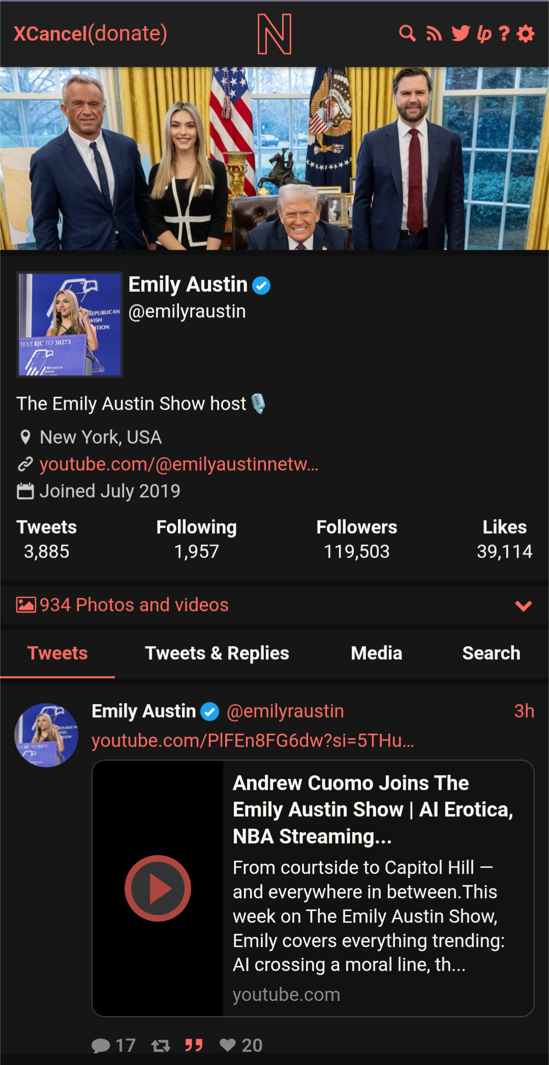View retweets via the retweet arrows icon
Image resolution: width=549 pixels, height=1065 pixels.
(x=161, y=1045)
